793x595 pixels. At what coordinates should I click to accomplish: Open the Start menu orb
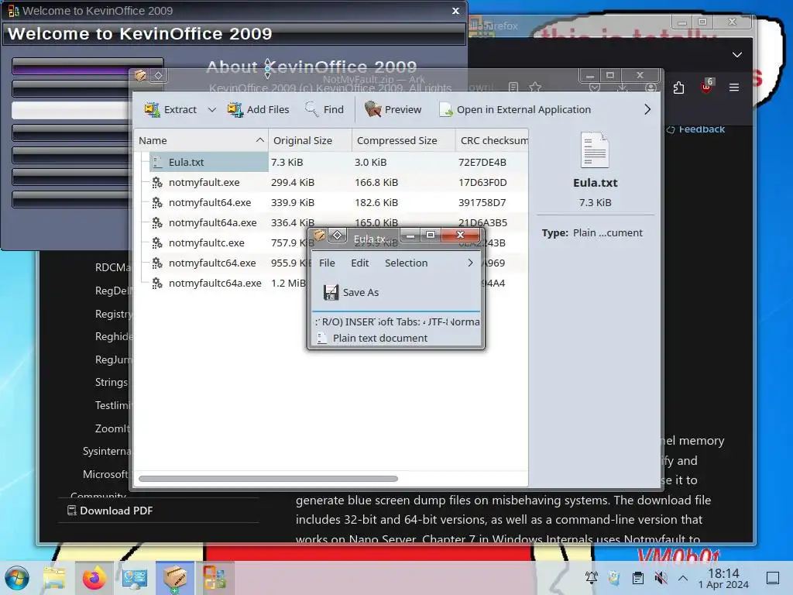pos(17,578)
